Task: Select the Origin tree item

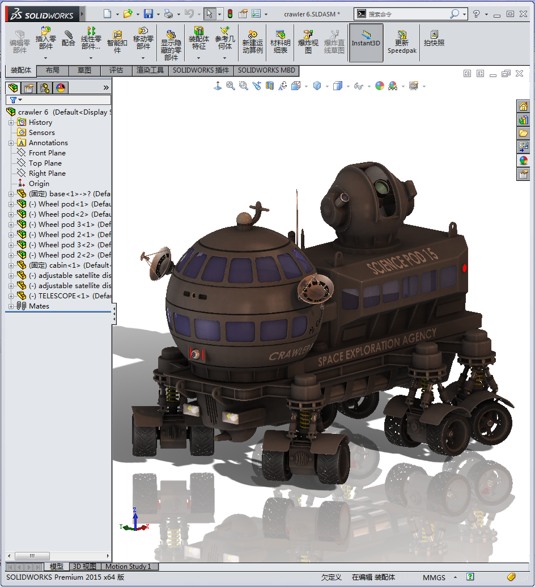Action: [39, 184]
